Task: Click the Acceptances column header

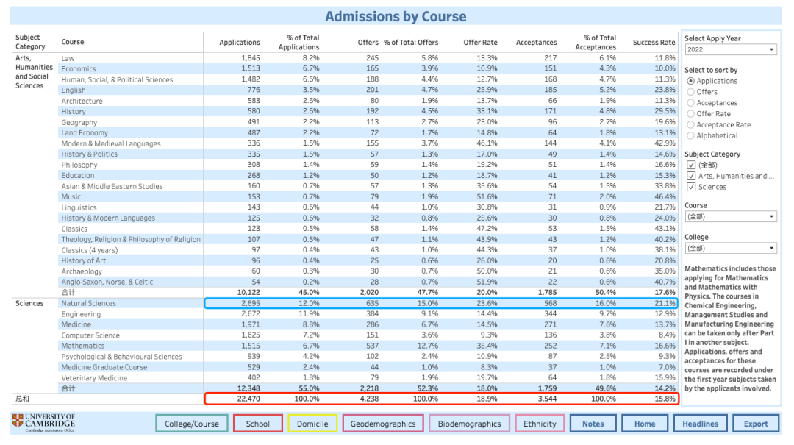Action: [x=536, y=43]
